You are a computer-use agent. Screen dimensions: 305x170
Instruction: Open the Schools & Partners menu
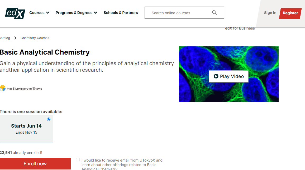(121, 13)
